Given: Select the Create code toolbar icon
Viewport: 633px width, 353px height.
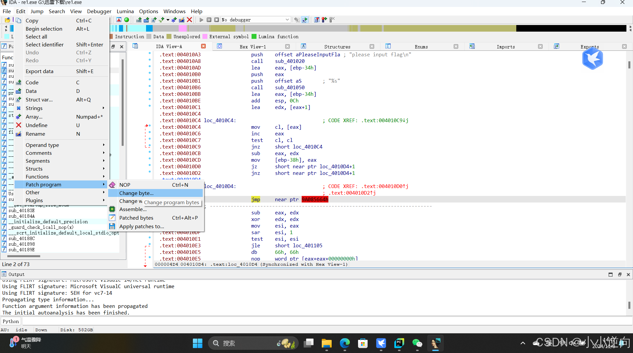Looking at the screenshot, I should coord(139,20).
